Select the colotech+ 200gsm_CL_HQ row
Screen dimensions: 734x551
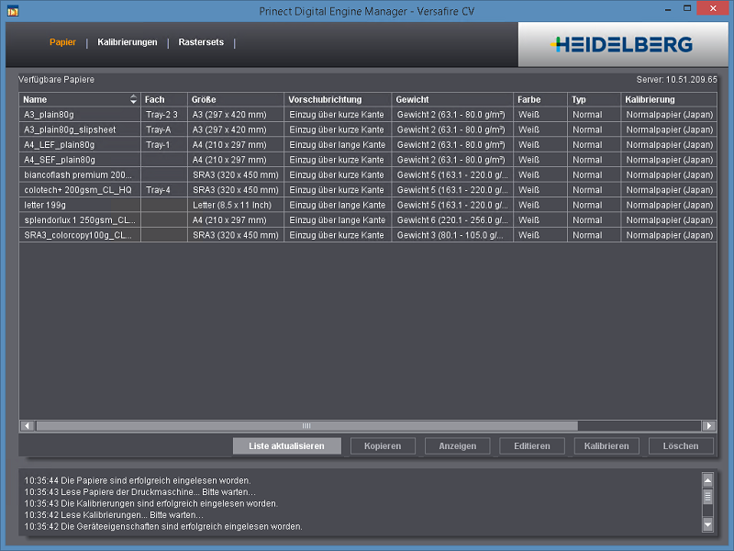pos(368,190)
